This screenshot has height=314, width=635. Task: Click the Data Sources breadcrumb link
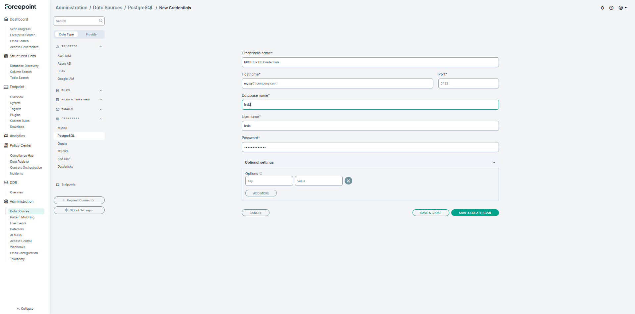coord(108,8)
